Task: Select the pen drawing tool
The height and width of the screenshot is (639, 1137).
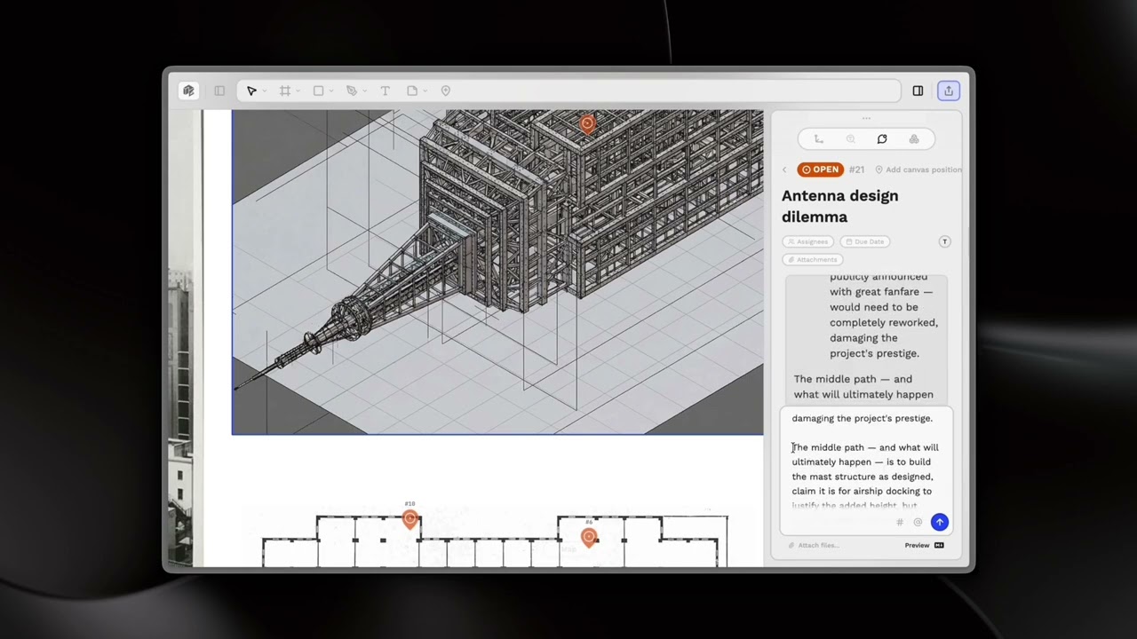Action: click(x=352, y=91)
